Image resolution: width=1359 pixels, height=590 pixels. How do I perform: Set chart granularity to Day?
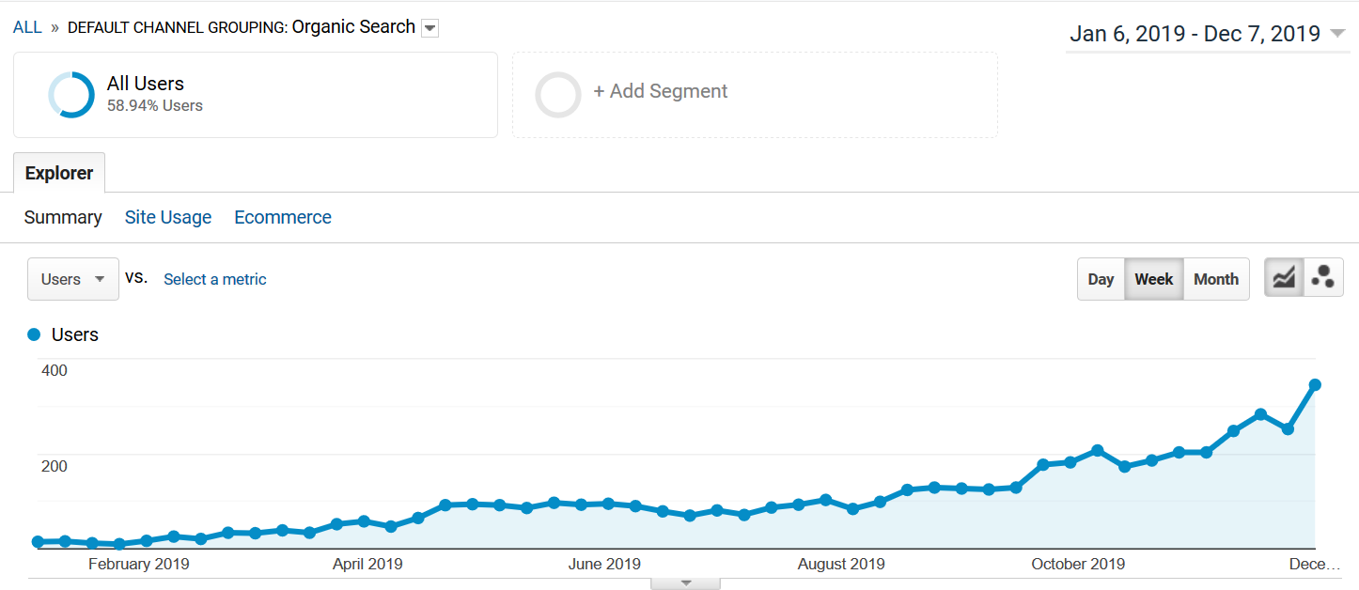pyautogui.click(x=1101, y=279)
